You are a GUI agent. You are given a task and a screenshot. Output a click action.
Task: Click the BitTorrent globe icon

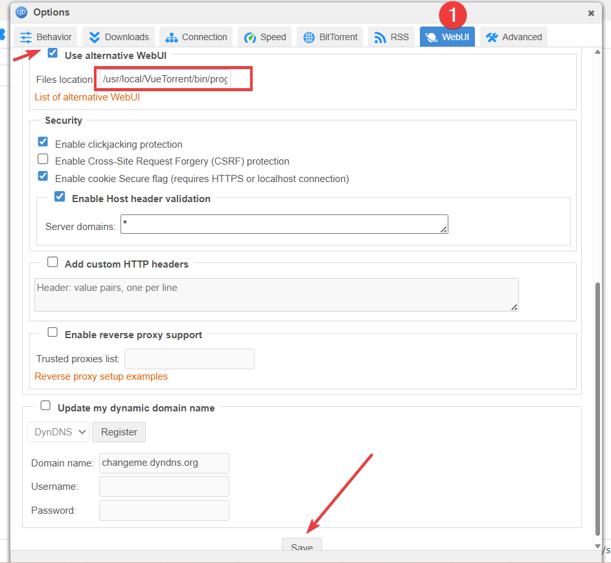point(309,38)
